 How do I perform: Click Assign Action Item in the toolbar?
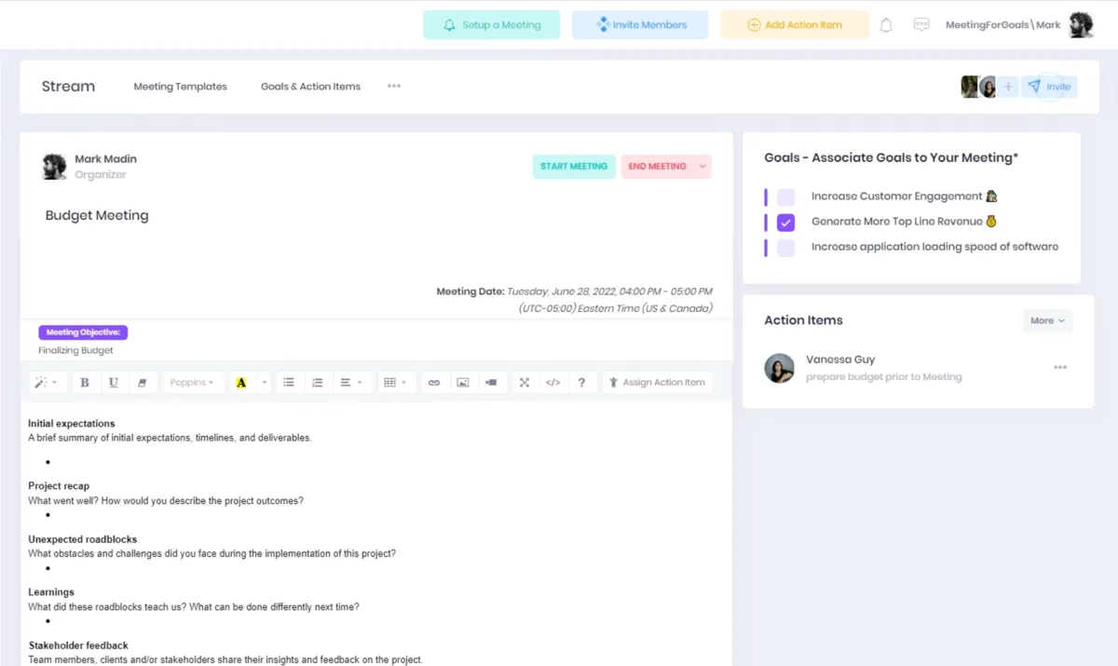(x=657, y=383)
